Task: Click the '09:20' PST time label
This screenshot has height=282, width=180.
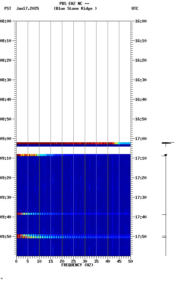Action: [6, 178]
